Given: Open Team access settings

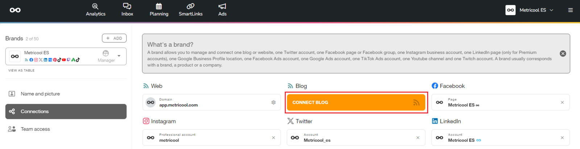Looking at the screenshot, I should pos(35,129).
